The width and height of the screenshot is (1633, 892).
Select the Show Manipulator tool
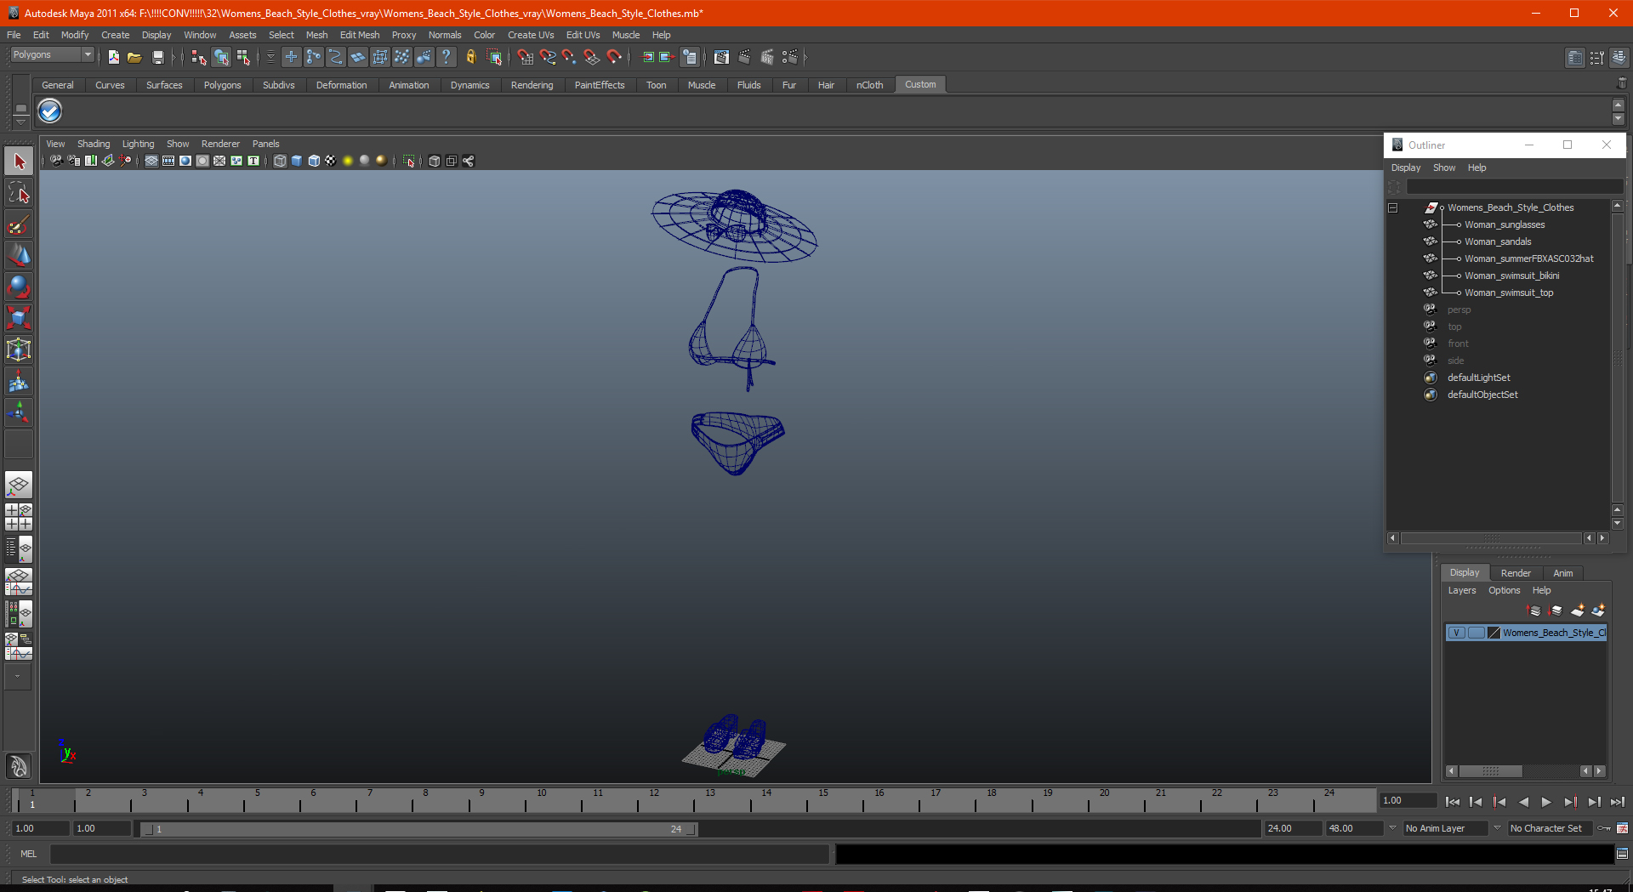[x=19, y=412]
